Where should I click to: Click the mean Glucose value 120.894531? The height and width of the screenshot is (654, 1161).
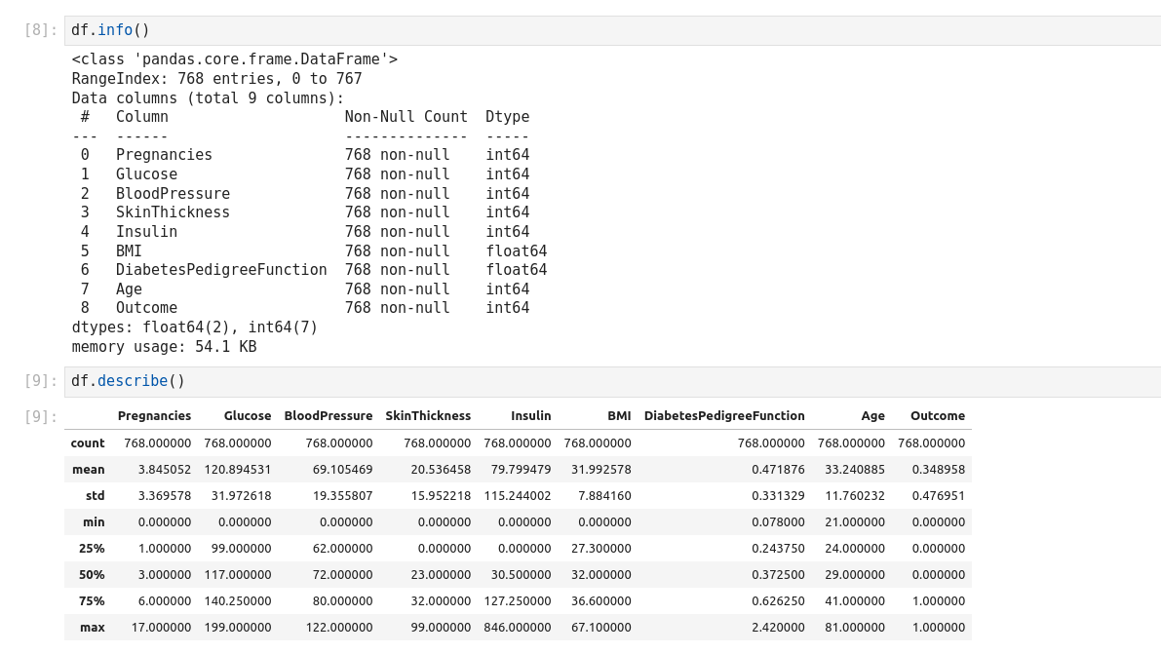[x=237, y=470]
